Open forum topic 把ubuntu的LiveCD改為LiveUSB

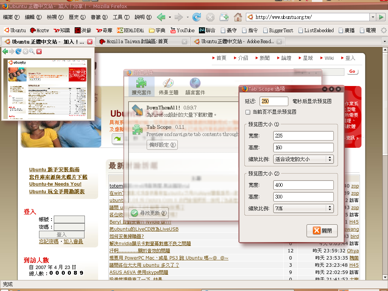pyautogui.click(x=144, y=229)
